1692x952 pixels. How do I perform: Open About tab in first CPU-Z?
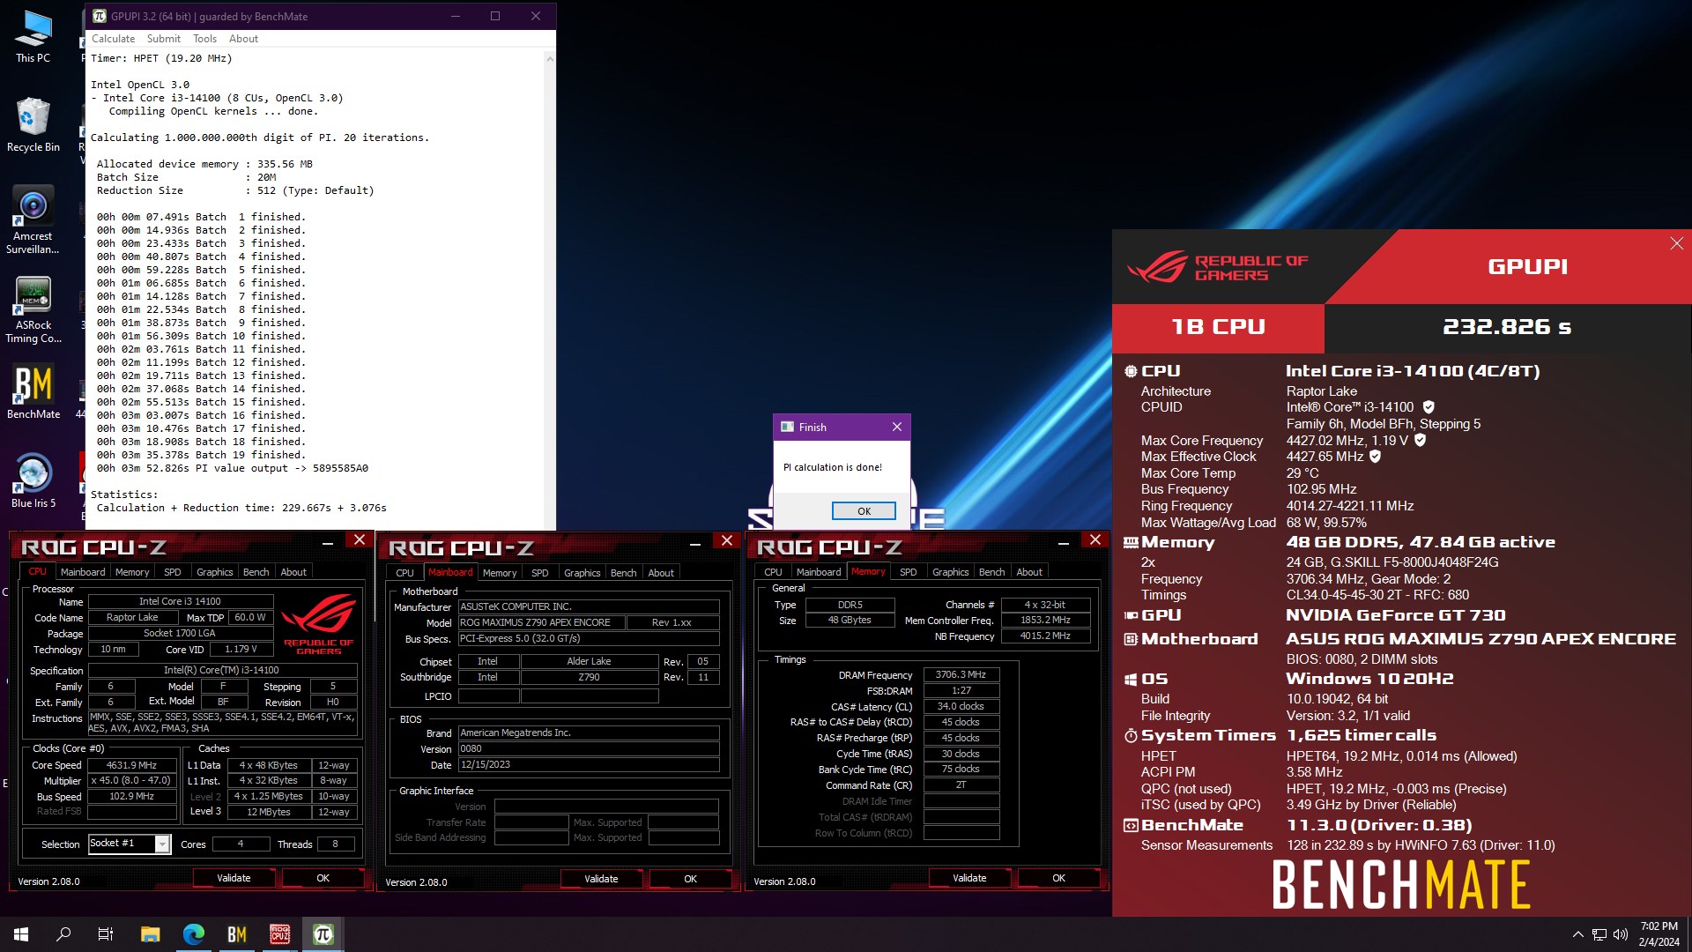(x=293, y=572)
